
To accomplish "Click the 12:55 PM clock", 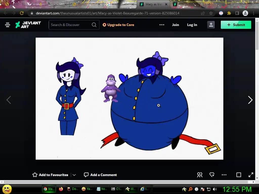I will 237,189.
